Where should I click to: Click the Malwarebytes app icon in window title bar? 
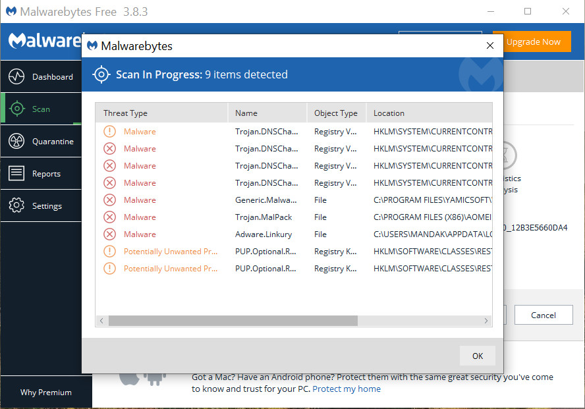[11, 11]
